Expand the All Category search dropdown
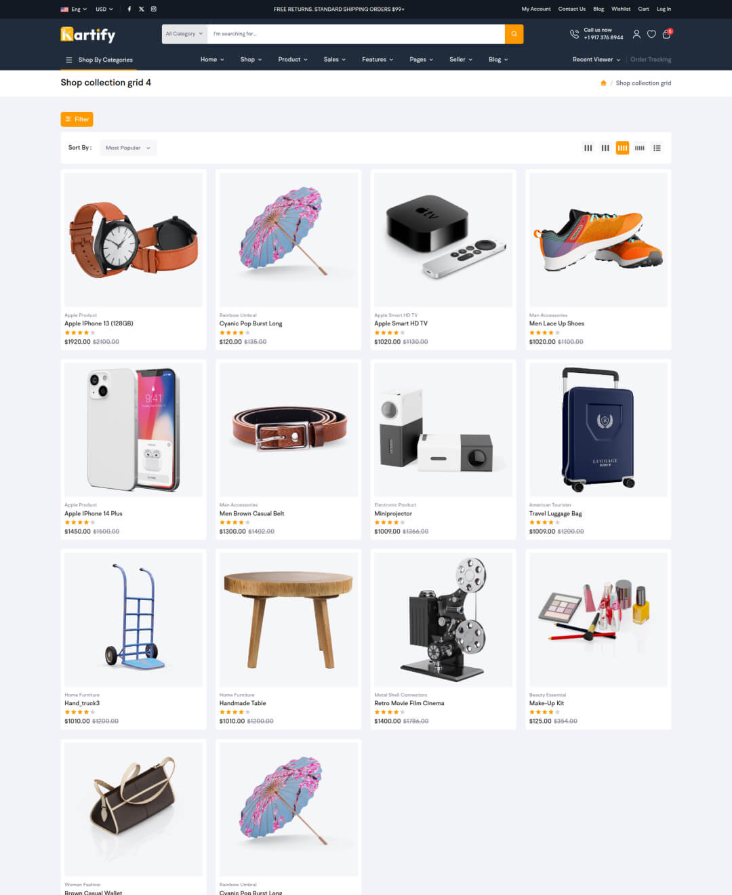 click(184, 34)
